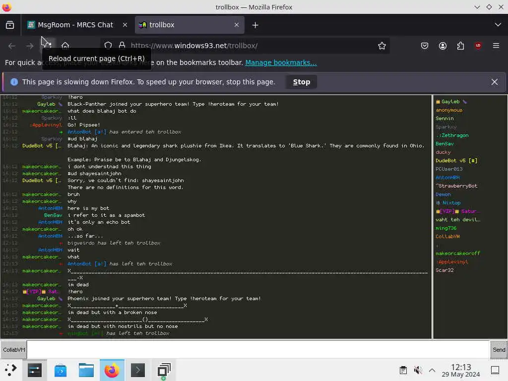Expand hidden system tray icons
Image resolution: width=508 pixels, height=381 pixels.
[432, 370]
